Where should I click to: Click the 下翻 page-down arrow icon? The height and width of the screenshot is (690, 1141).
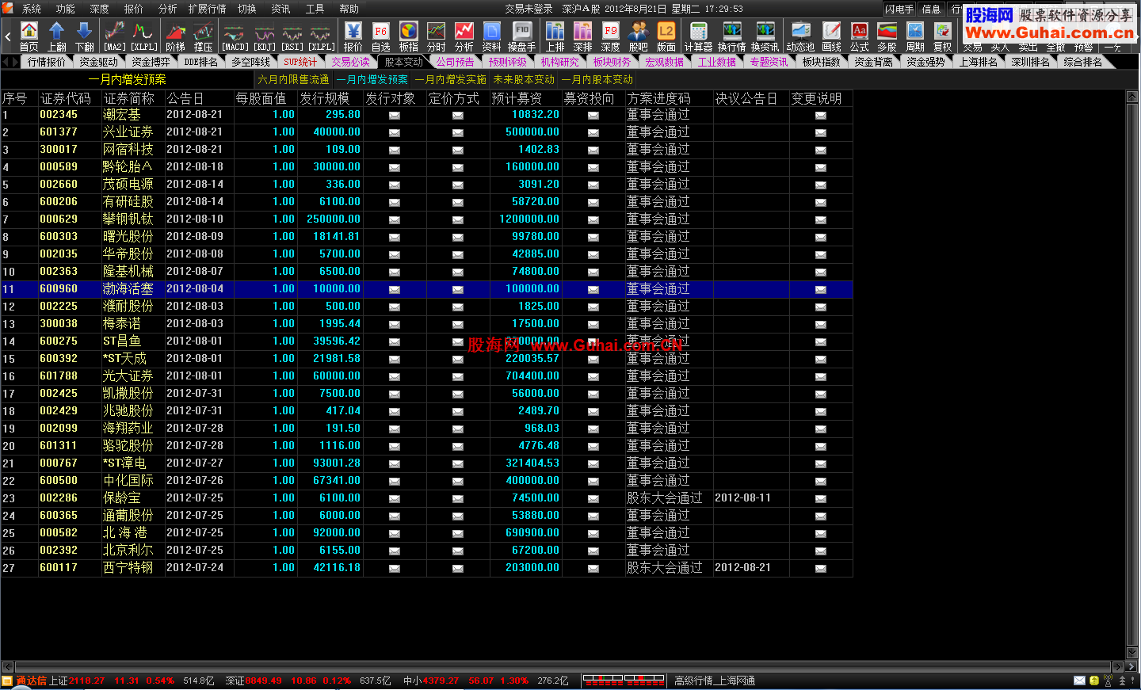coord(85,36)
